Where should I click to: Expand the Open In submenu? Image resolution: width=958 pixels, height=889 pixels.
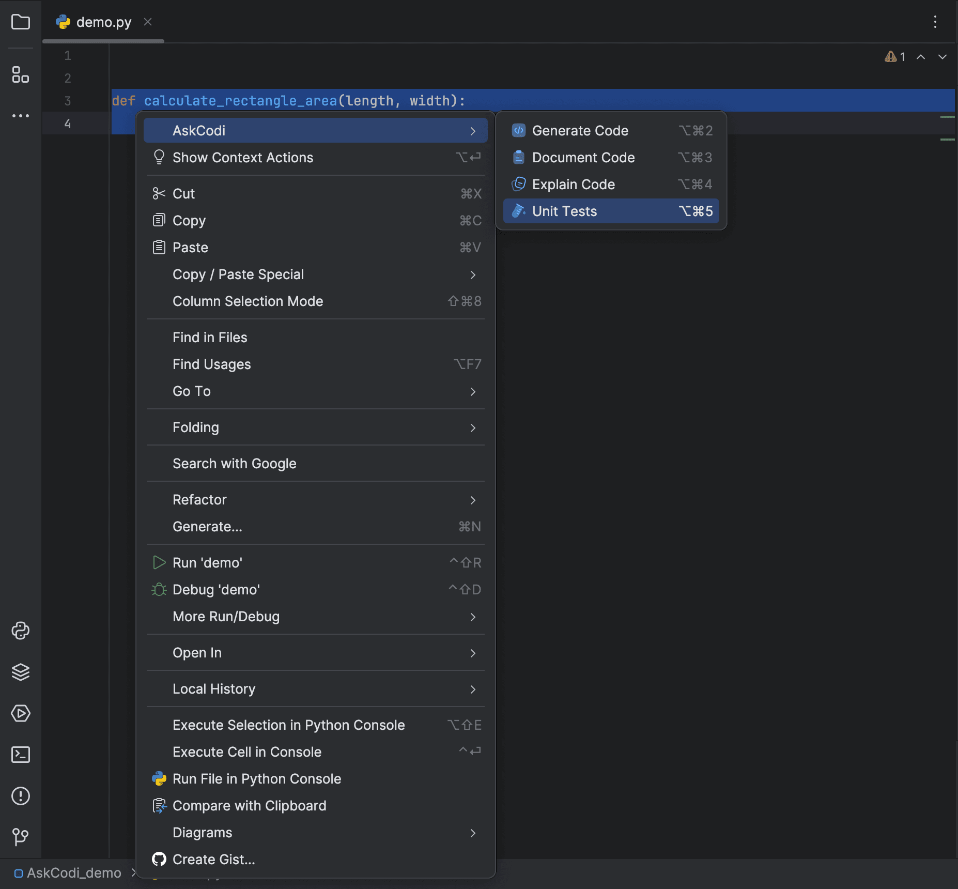point(473,653)
